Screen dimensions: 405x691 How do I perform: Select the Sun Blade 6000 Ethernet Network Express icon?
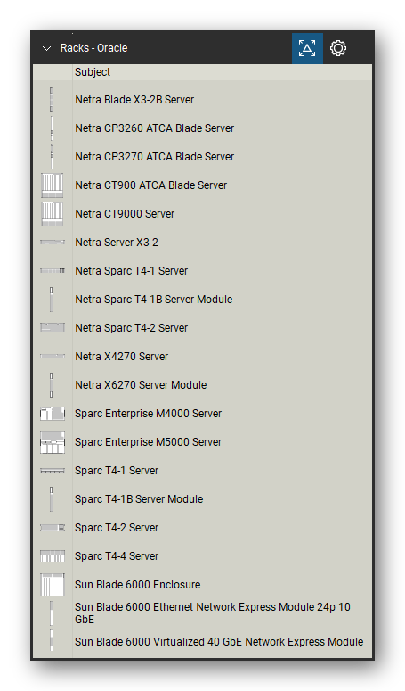52,613
